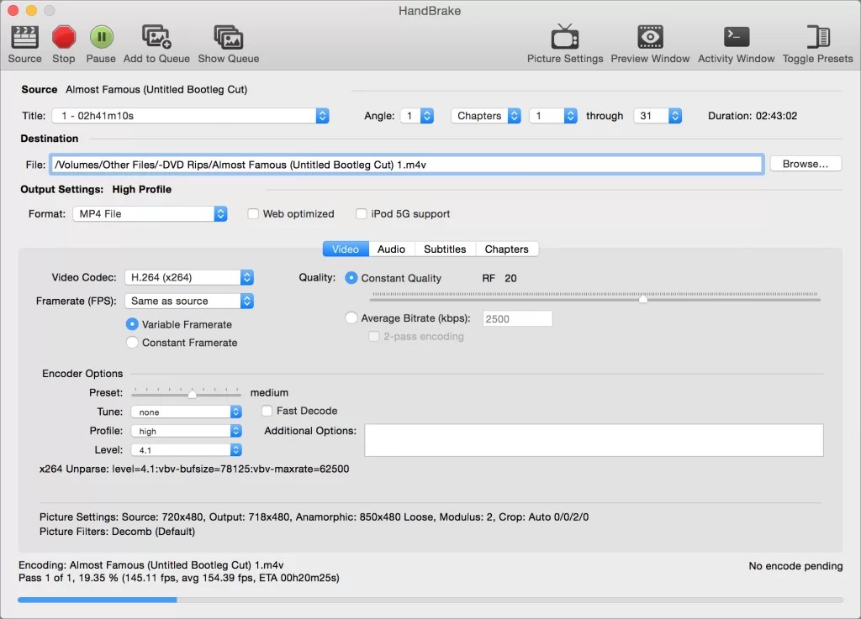Screen dimensions: 861x619
Task: Show the encode Queue
Action: [228, 37]
